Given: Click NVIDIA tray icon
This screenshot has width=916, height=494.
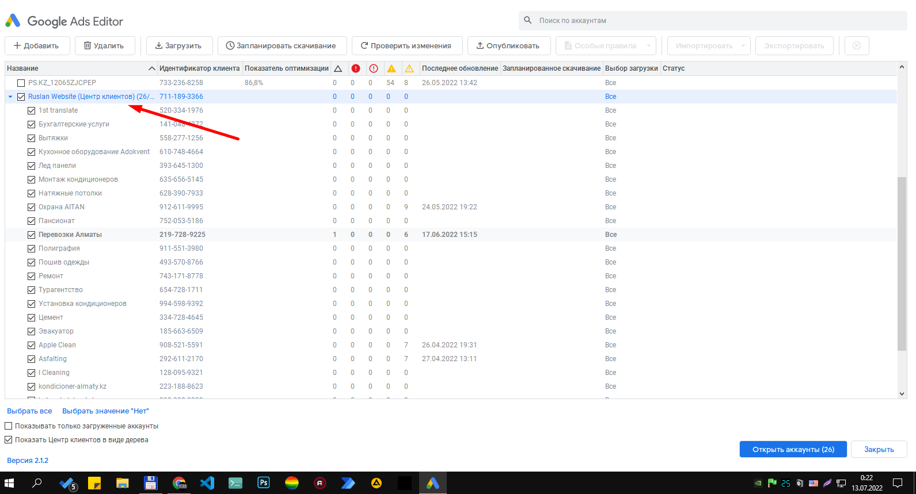Looking at the screenshot, I should (x=758, y=483).
